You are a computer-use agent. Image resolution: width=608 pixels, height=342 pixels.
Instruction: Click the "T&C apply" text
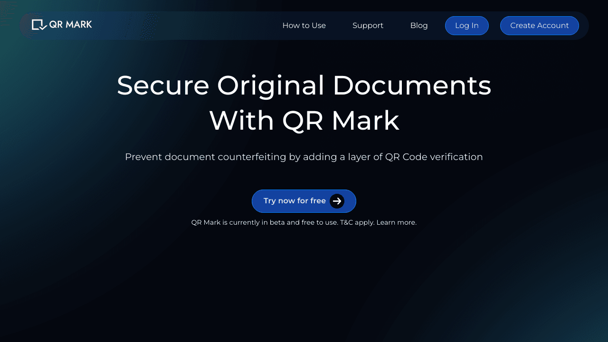click(x=357, y=222)
